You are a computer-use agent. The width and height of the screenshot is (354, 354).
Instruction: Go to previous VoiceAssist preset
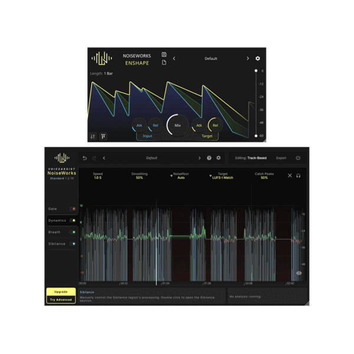[104, 158]
